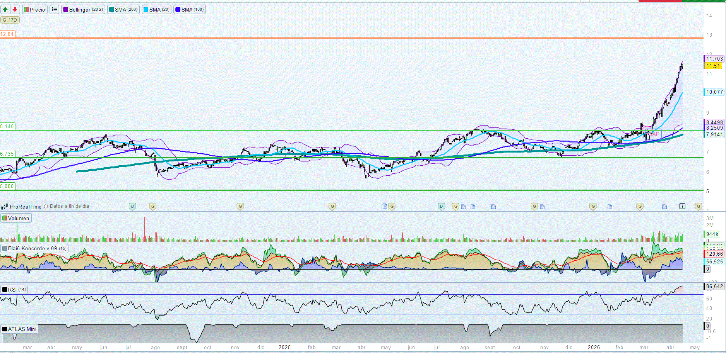
Task: Select the SMA (100) indicator tab
Action: pyautogui.click(x=190, y=10)
